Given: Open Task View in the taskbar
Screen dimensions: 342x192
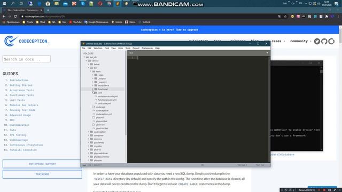Looking at the screenshot, I should (21, 4).
